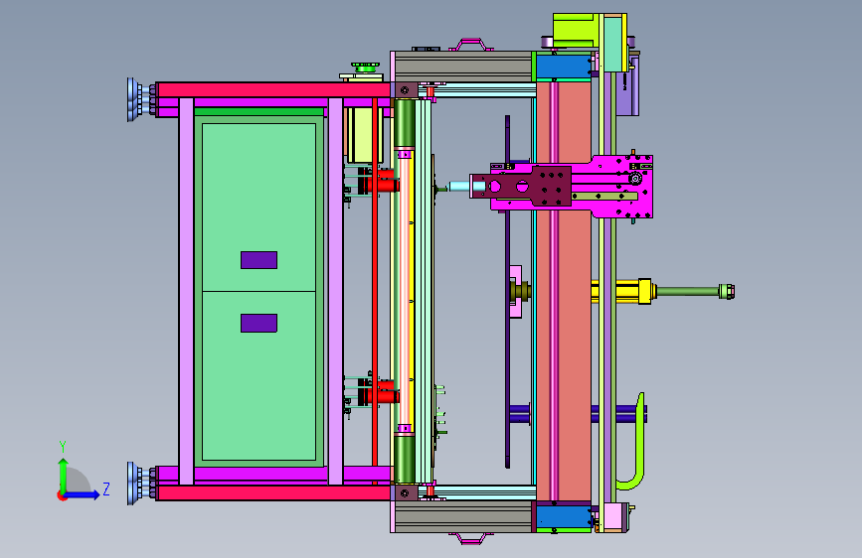
Task: Click the Y label on the axis triad
Action: pos(63,447)
